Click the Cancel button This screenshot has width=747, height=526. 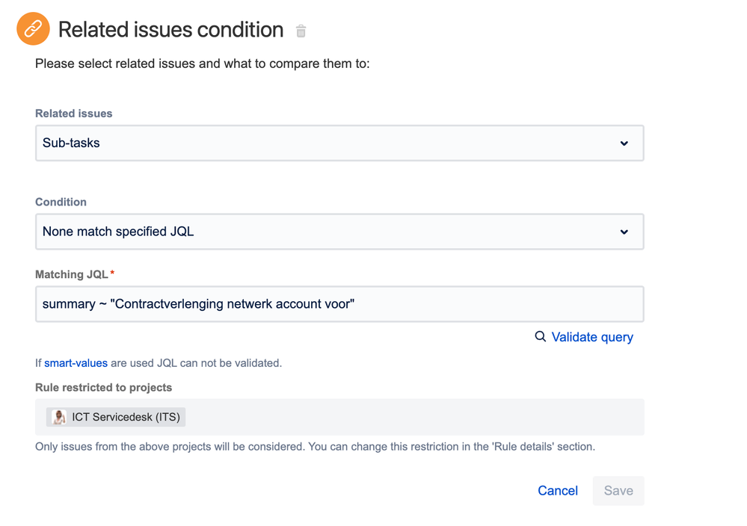coord(557,491)
